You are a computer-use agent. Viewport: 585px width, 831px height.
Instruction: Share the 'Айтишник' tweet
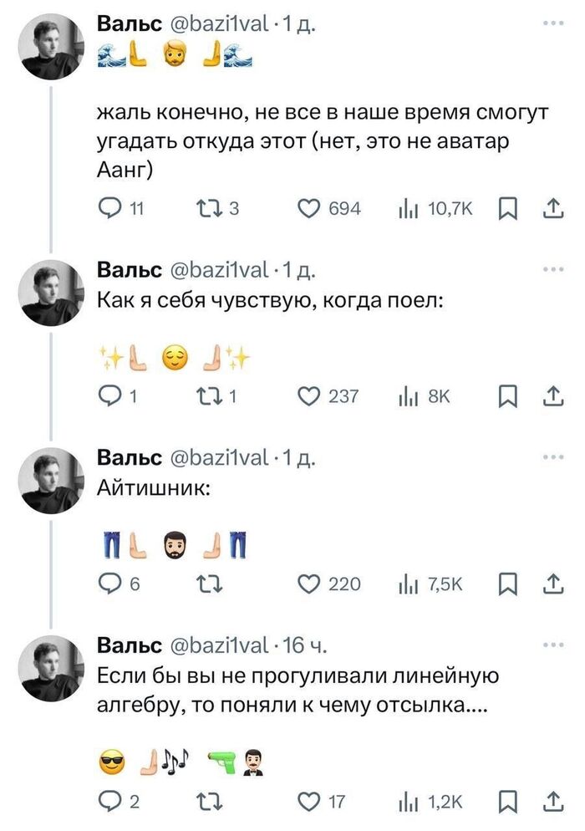click(552, 584)
